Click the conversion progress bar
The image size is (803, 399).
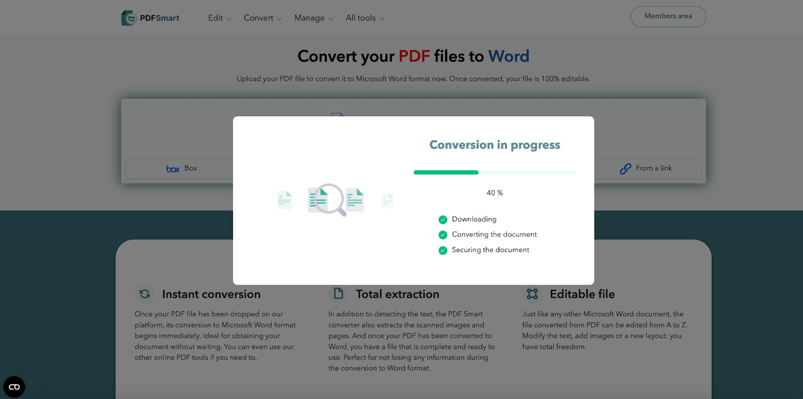click(x=495, y=172)
